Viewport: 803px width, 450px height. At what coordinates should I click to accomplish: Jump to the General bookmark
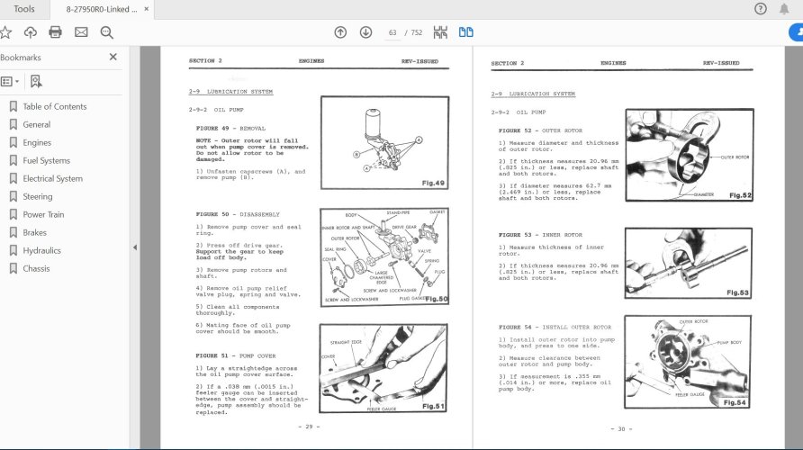[36, 124]
